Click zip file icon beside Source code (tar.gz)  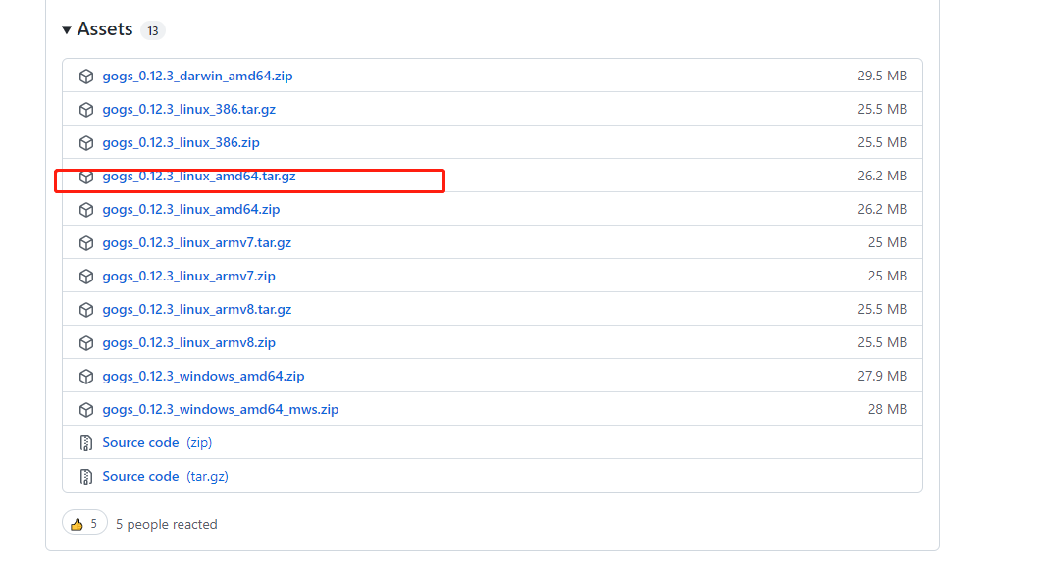tap(86, 477)
